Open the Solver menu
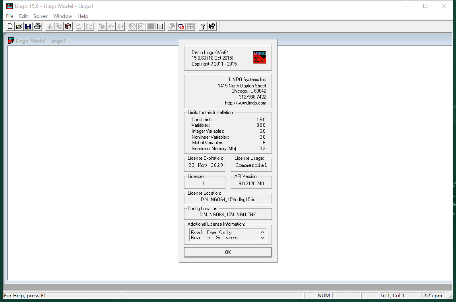The width and height of the screenshot is (456, 302). click(x=41, y=16)
